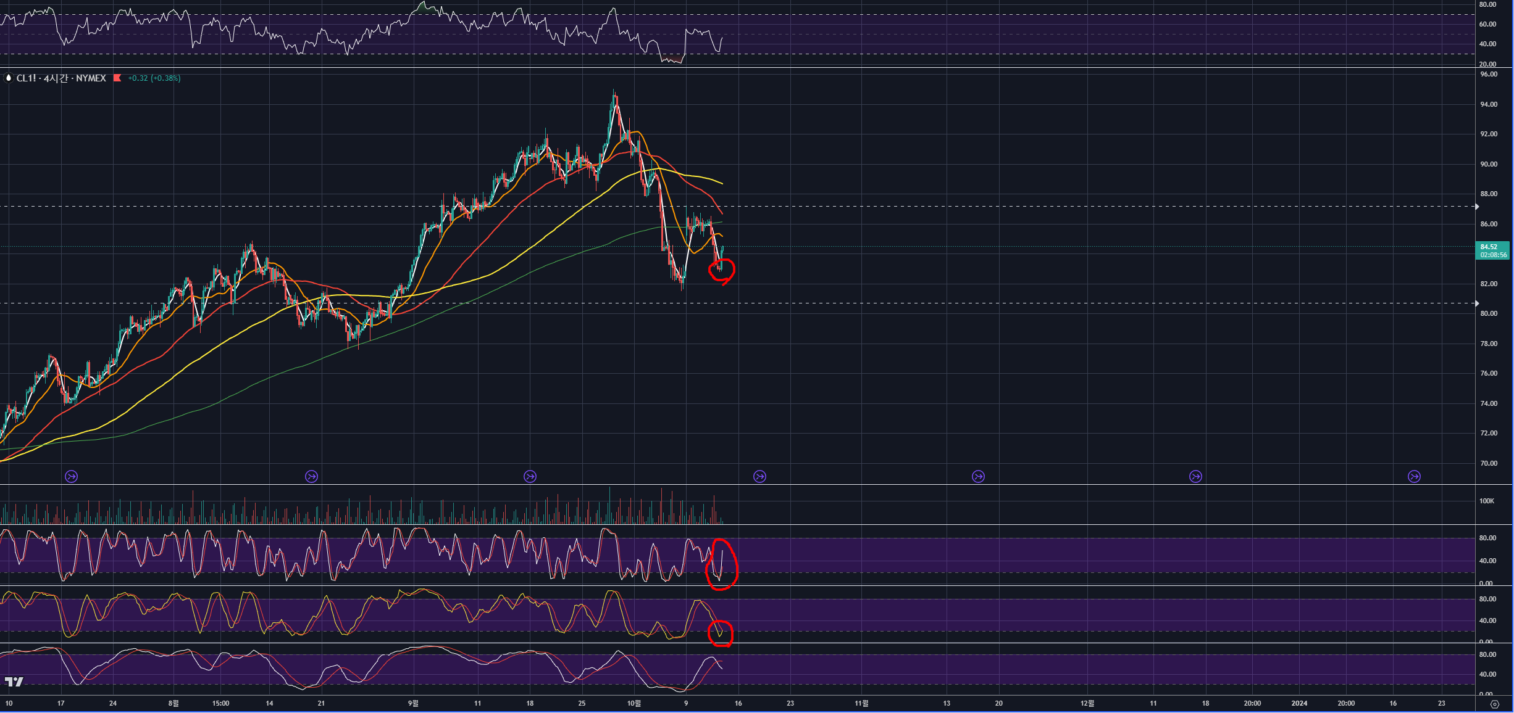Click the second purple event marker from left
1514x713 pixels.
pyautogui.click(x=312, y=476)
